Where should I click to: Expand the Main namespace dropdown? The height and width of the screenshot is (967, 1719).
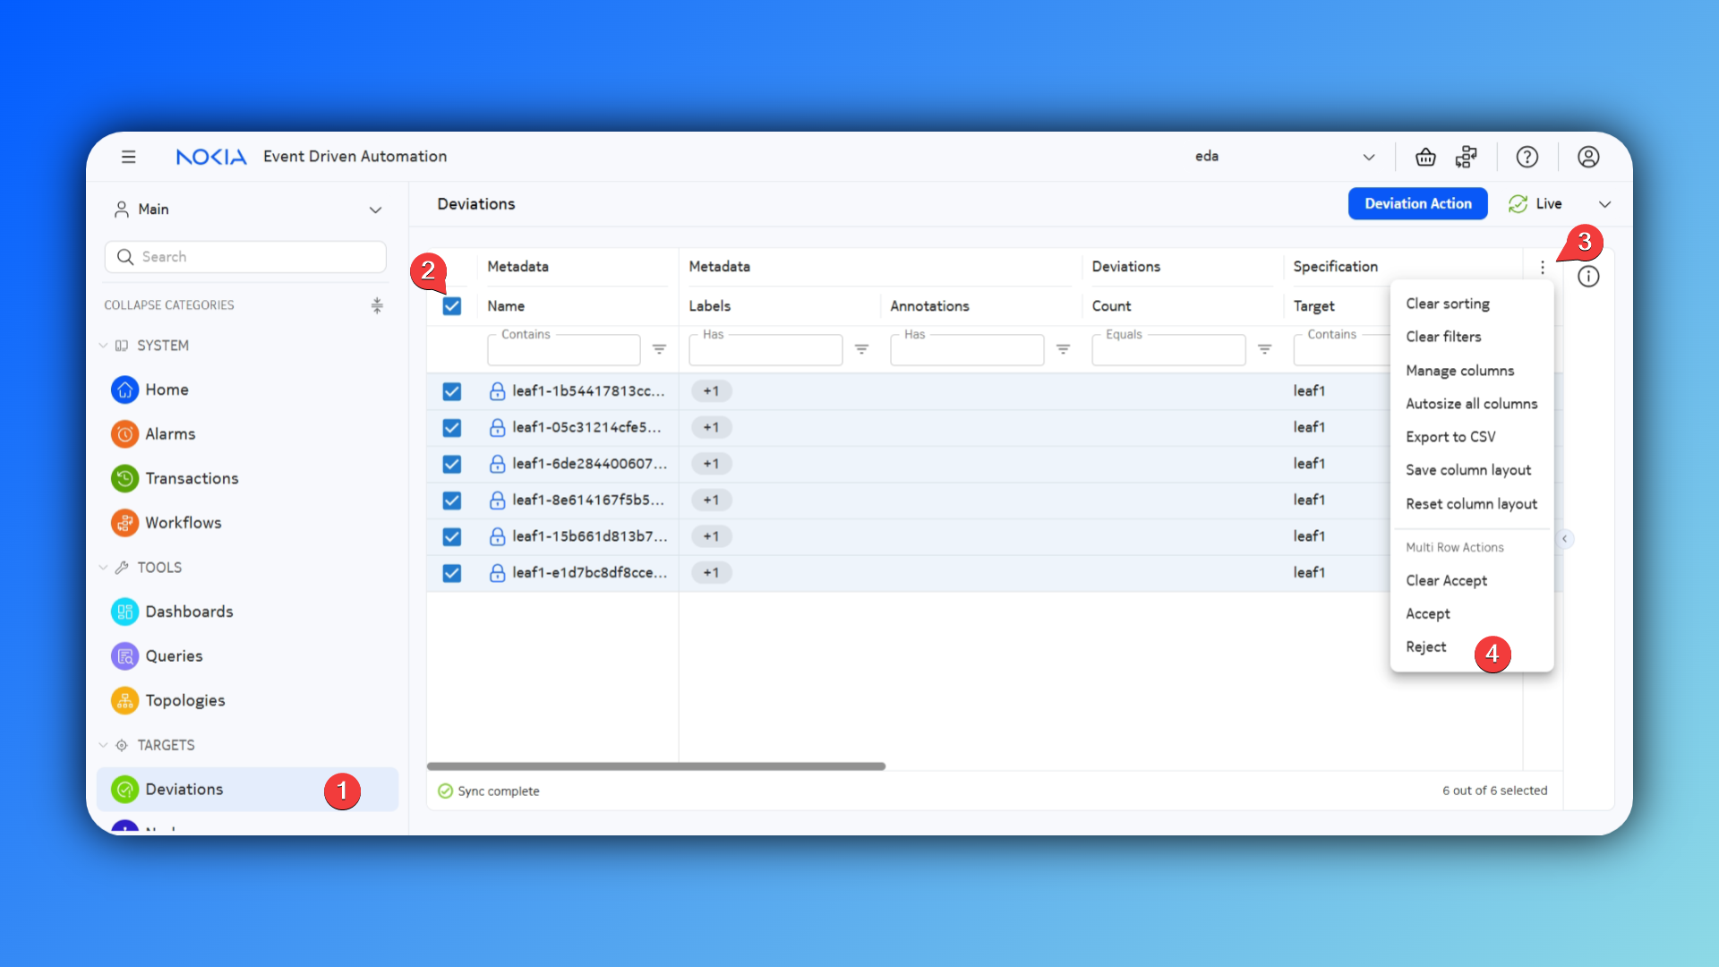tap(375, 210)
